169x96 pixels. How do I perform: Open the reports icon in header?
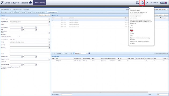[x=142, y=3]
